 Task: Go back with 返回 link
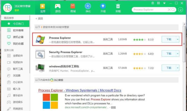coord(39,19)
